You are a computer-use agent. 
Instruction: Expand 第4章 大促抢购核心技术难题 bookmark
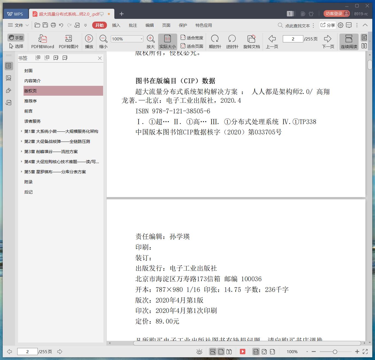(21, 162)
